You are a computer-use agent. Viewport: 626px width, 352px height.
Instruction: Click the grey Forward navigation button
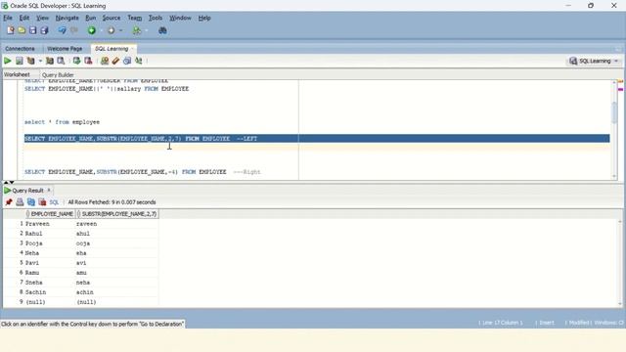111,30
